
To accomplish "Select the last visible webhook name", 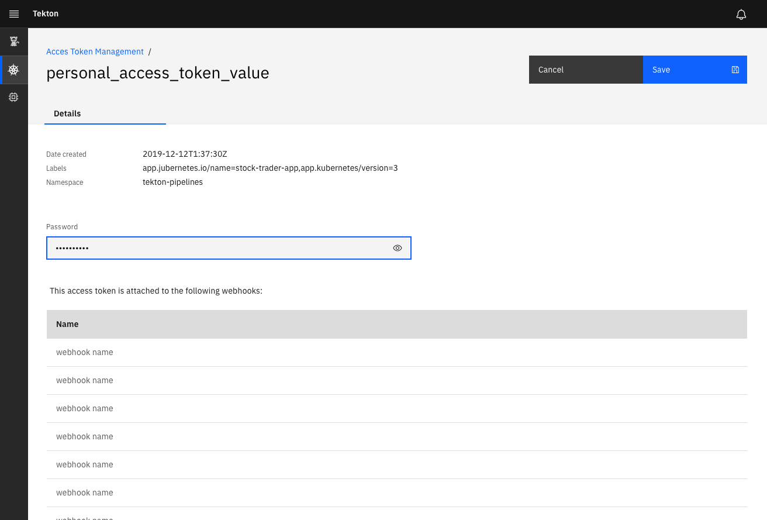I will 84,518.
